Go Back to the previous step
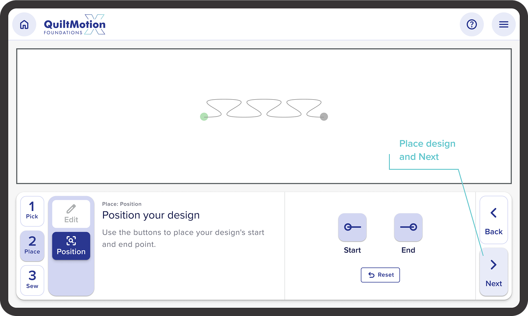The width and height of the screenshot is (528, 316). pyautogui.click(x=494, y=220)
